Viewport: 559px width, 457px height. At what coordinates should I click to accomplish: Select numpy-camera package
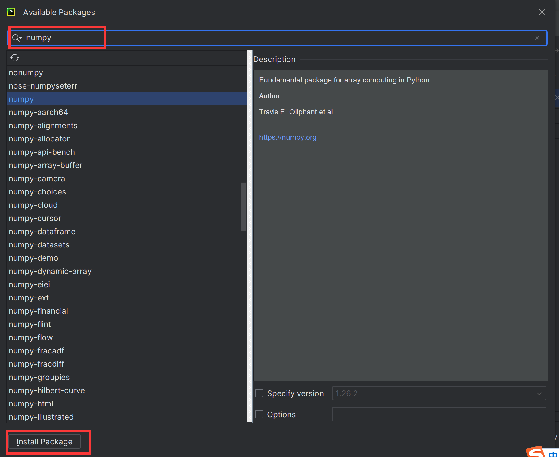pos(127,179)
